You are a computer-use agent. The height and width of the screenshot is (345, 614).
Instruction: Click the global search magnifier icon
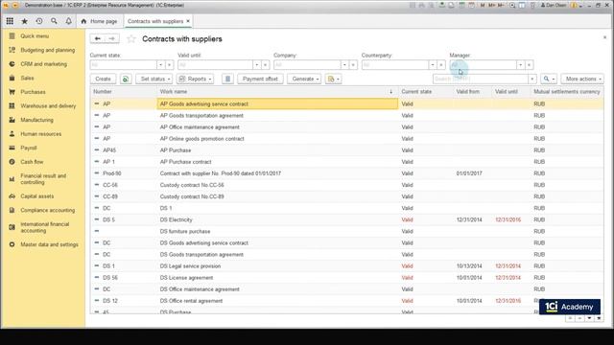point(54,21)
